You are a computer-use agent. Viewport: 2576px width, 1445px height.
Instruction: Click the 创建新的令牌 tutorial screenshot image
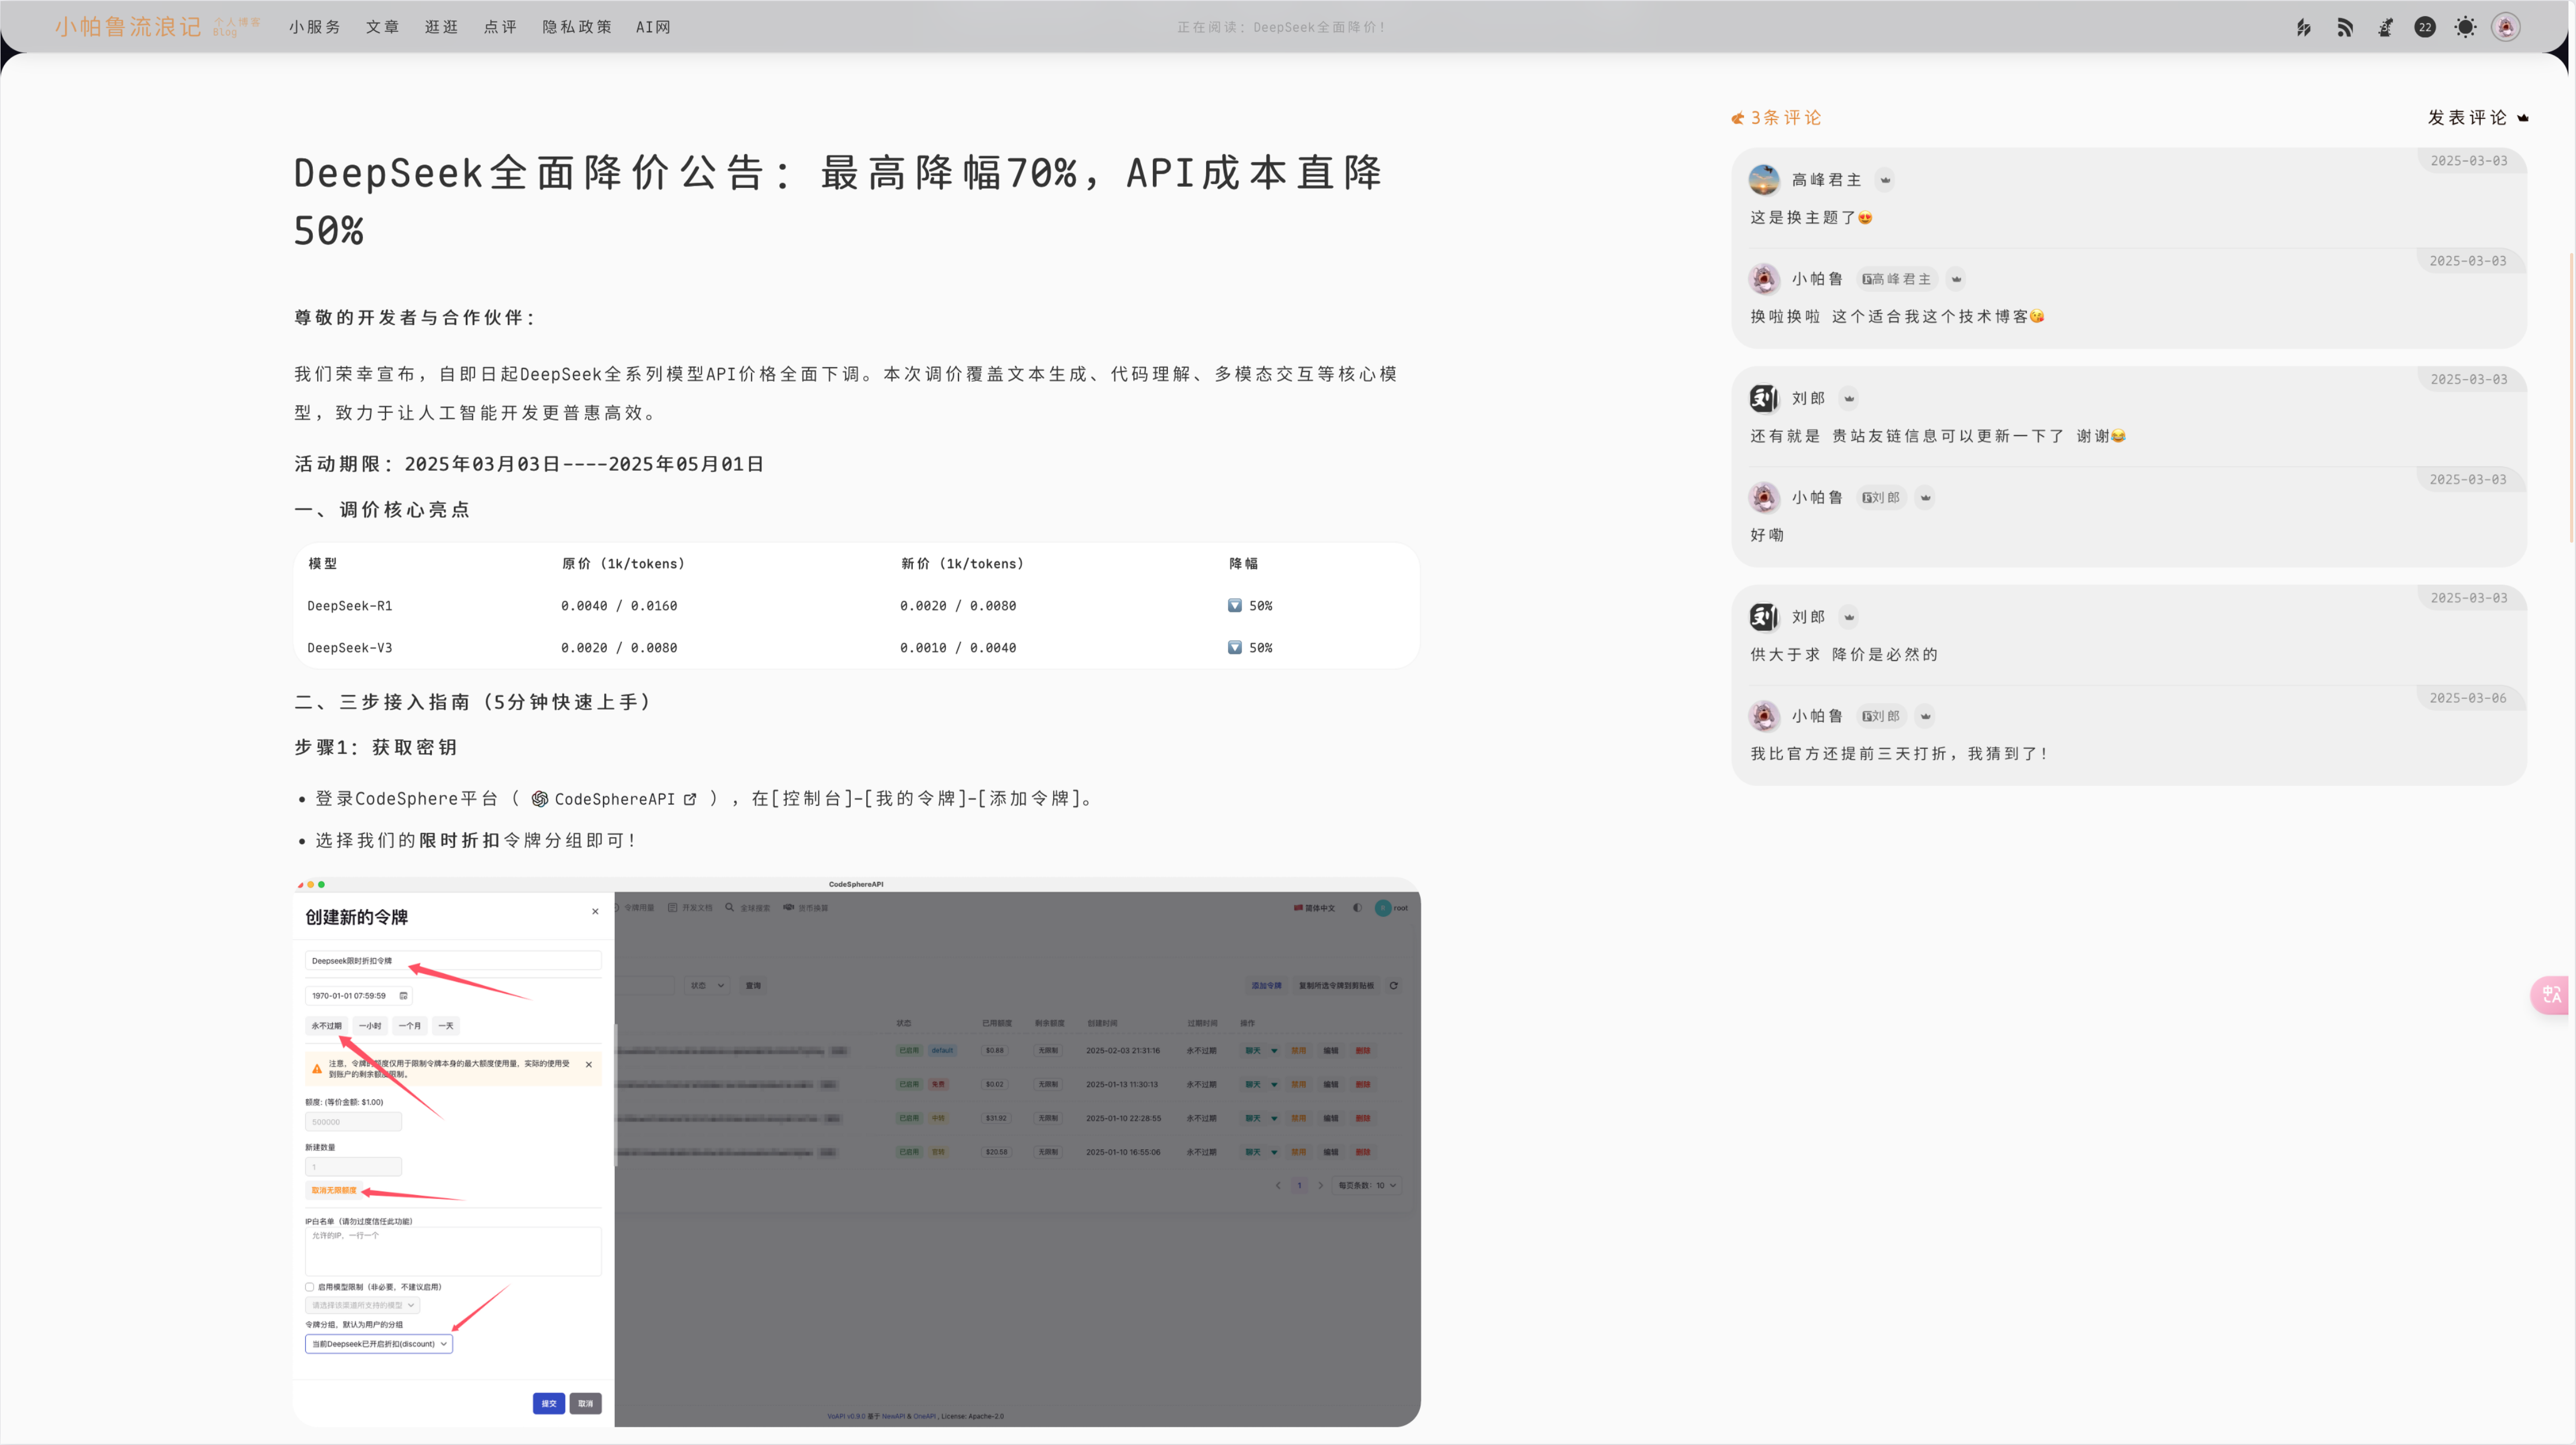[x=857, y=1152]
